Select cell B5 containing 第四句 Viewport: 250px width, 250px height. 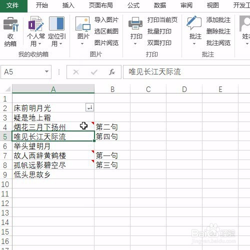112,136
